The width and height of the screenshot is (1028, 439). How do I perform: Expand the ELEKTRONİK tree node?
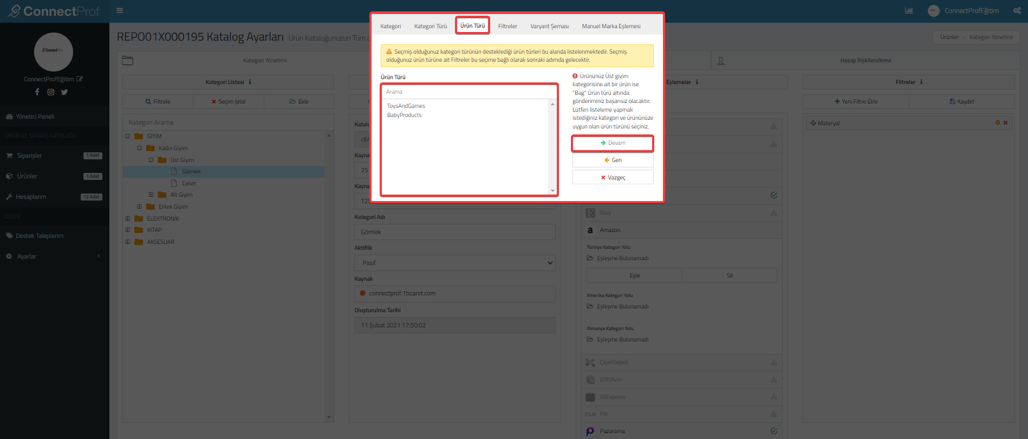128,218
